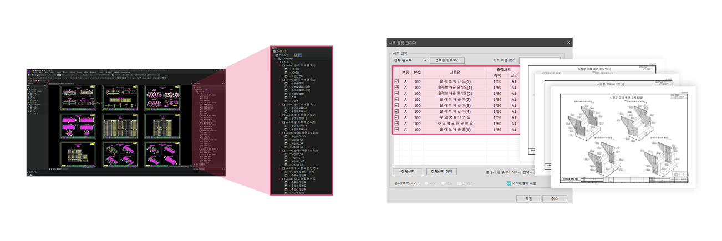Screen dimensions: 722x241
Task: Select the 자동 radio button
Action: 443,183
